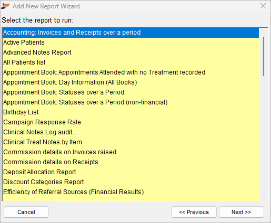The width and height of the screenshot is (271, 223).
Task: Click the wizard app icon in title bar
Action: point(5,6)
